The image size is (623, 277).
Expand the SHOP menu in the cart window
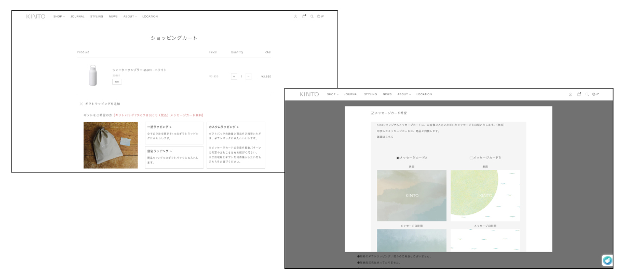59,17
